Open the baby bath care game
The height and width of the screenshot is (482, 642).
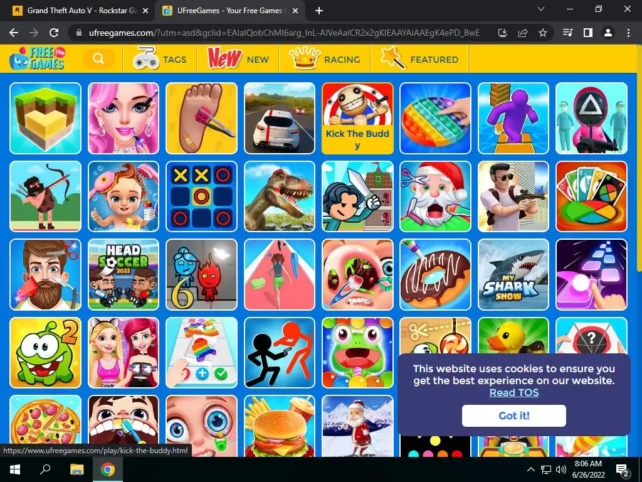click(124, 196)
